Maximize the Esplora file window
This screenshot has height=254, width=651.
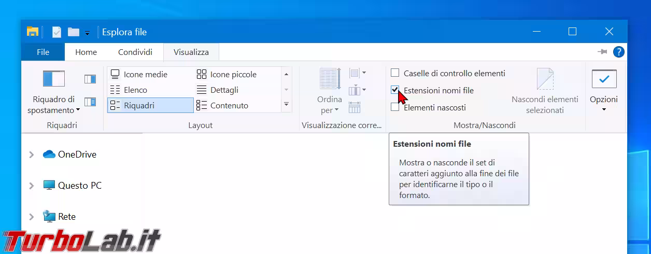tap(572, 32)
